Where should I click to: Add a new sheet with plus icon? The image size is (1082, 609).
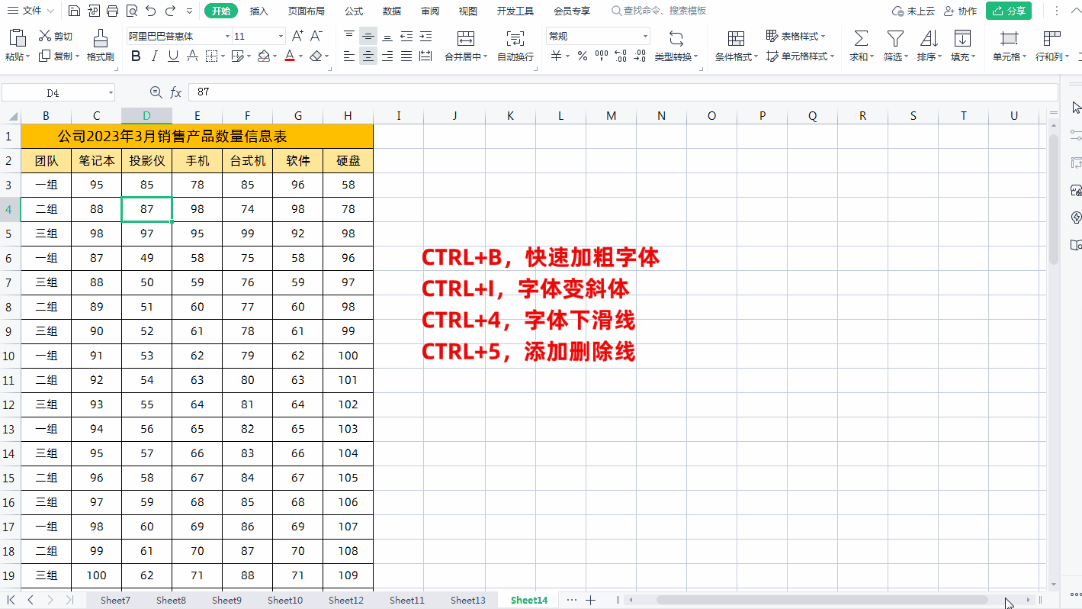coord(589,600)
